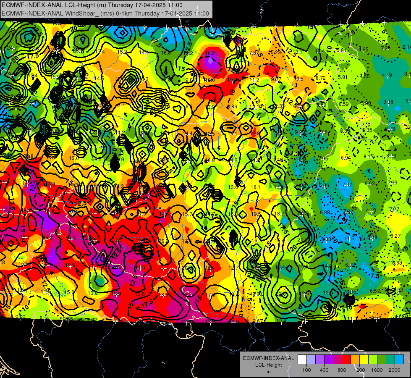Click the map value 8.17
The height and width of the screenshot is (378, 411).
tap(369, 157)
